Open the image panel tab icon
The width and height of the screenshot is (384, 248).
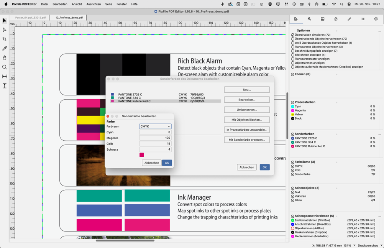coord(323,19)
